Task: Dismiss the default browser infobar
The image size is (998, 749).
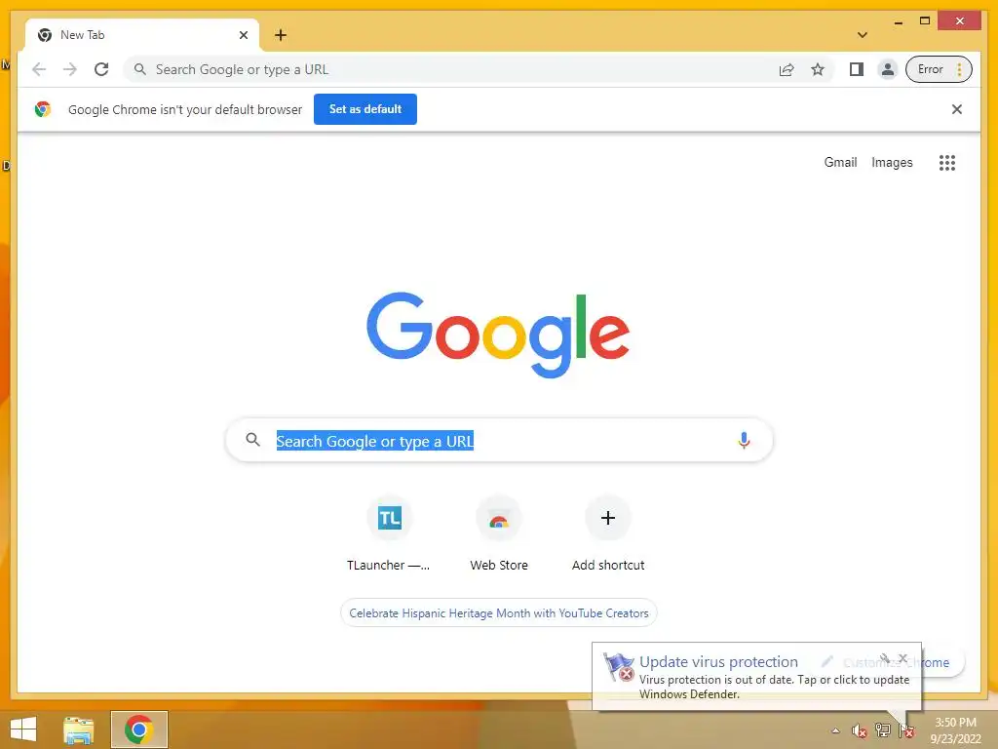Action: pos(957,109)
